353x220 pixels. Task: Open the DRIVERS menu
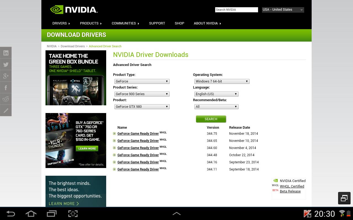61,23
